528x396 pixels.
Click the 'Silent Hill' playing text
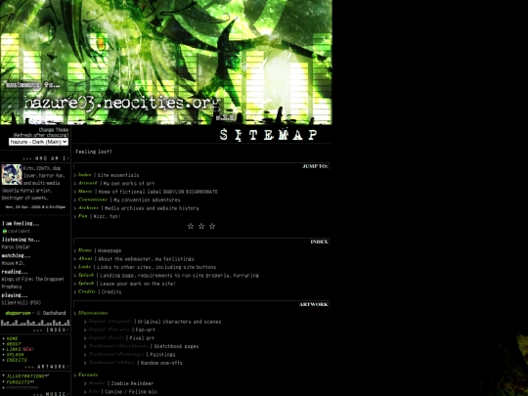(x=22, y=303)
